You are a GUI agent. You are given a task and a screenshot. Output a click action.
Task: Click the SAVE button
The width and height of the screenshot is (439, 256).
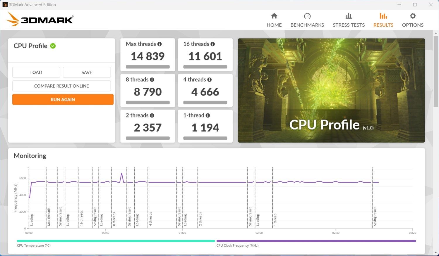[x=87, y=72]
